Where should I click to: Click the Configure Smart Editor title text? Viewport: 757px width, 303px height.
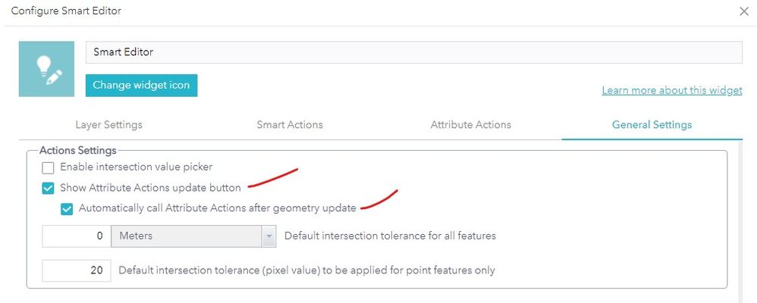(66, 11)
